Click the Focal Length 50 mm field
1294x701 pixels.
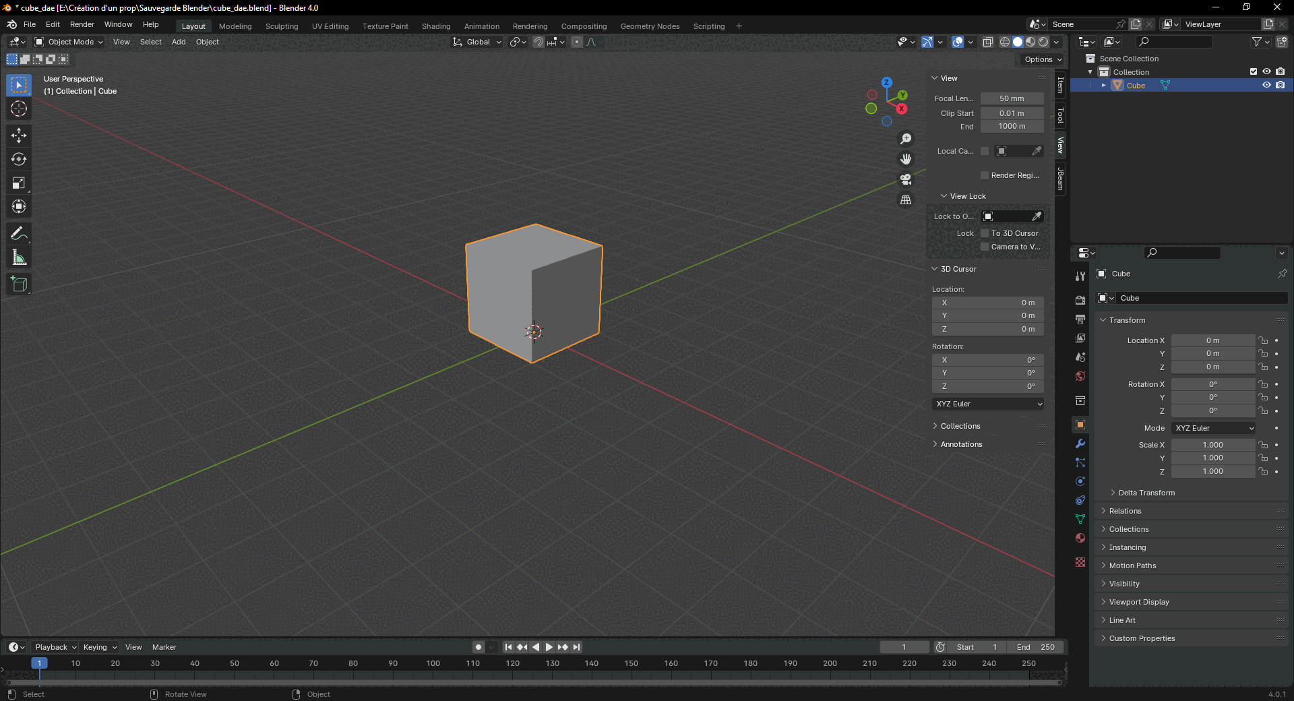click(x=1012, y=98)
